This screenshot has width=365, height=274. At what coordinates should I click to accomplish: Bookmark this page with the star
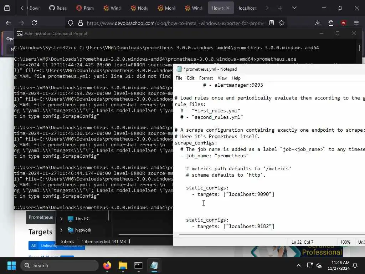[x=282, y=23]
